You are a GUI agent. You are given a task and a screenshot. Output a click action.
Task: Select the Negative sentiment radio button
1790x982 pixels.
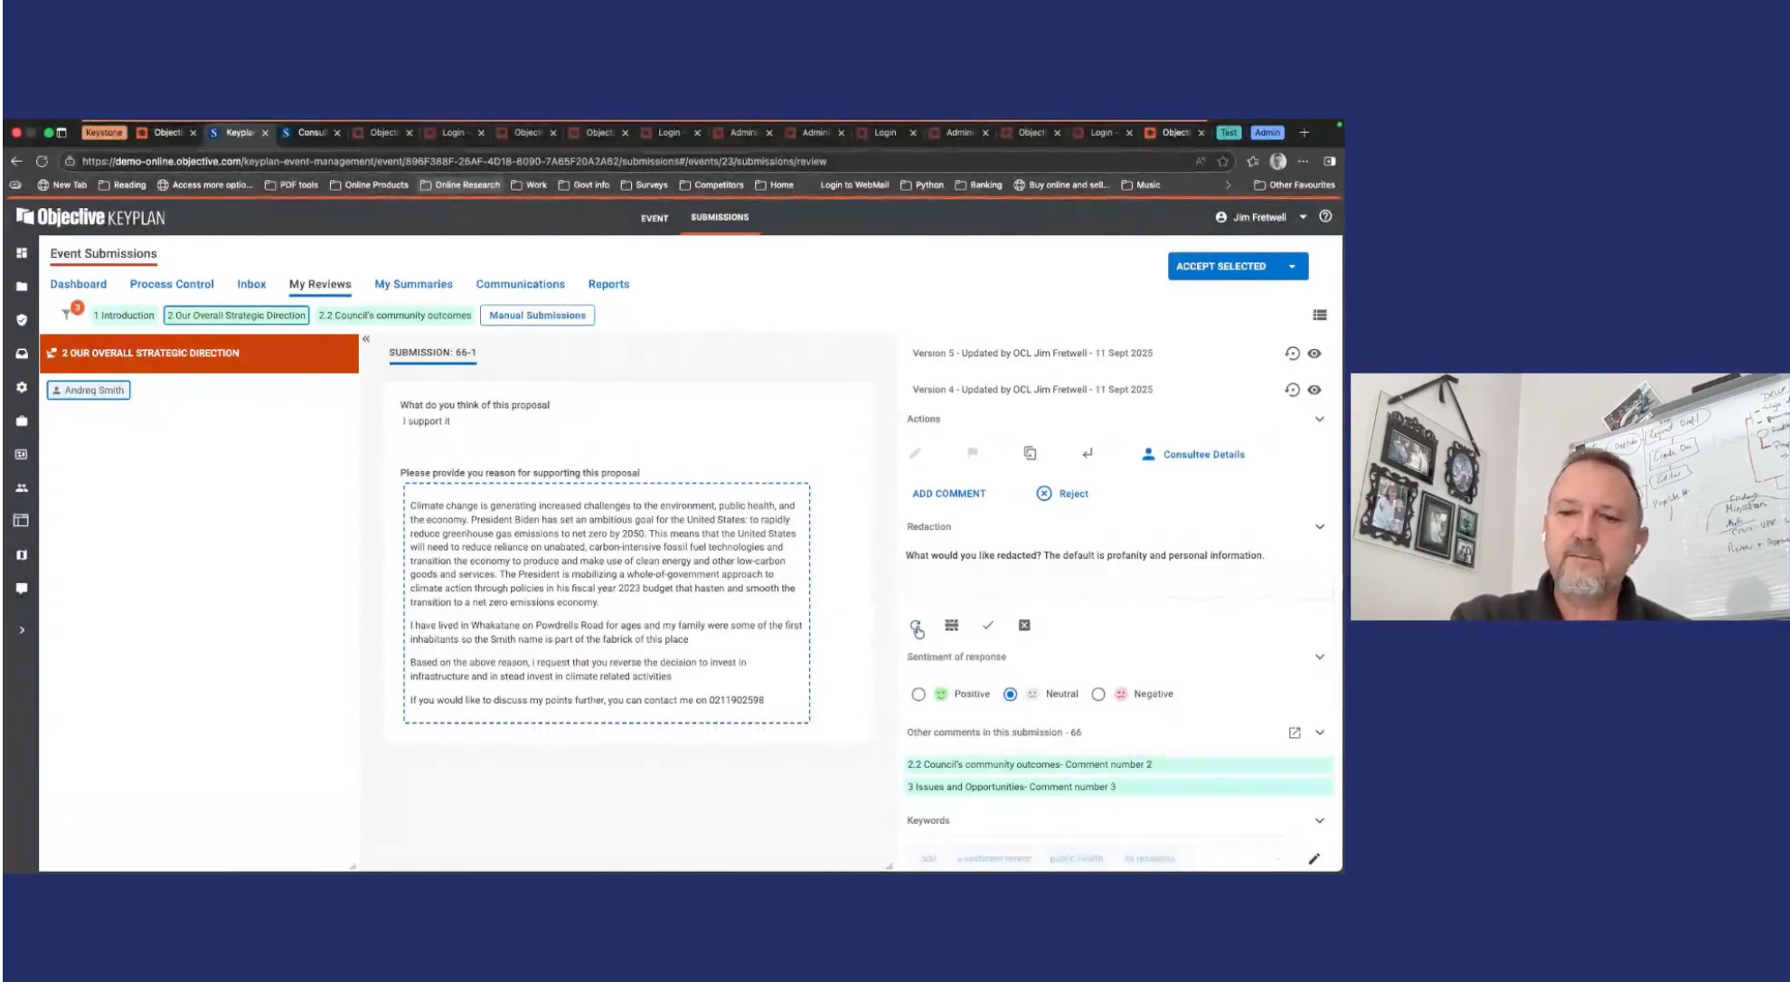pos(1098,694)
